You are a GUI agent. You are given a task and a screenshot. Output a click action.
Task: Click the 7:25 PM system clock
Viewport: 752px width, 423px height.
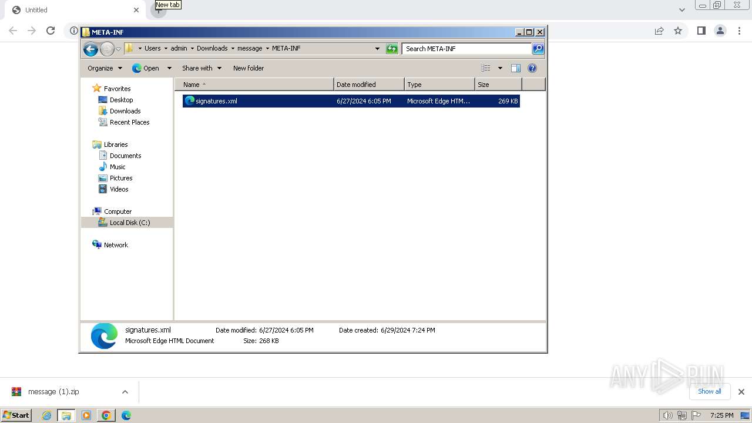tap(721, 415)
